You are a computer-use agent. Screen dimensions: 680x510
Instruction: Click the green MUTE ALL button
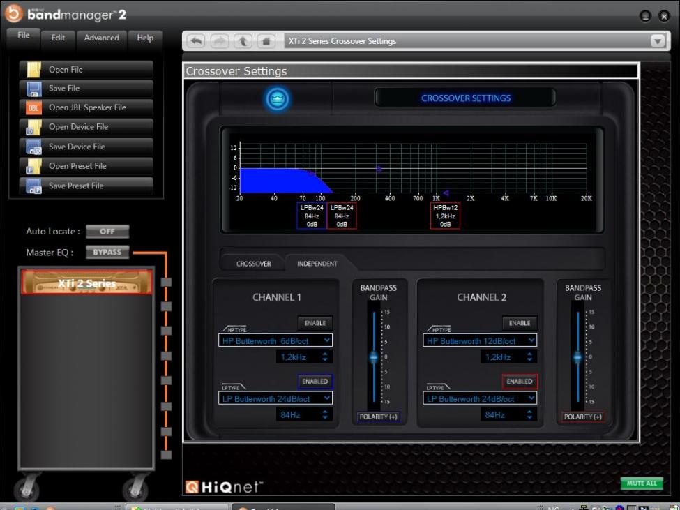coord(641,483)
